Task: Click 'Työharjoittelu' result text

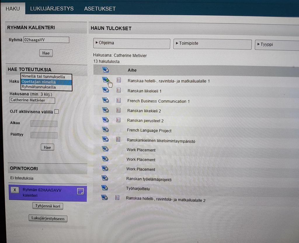Action: pyautogui.click(x=138, y=189)
